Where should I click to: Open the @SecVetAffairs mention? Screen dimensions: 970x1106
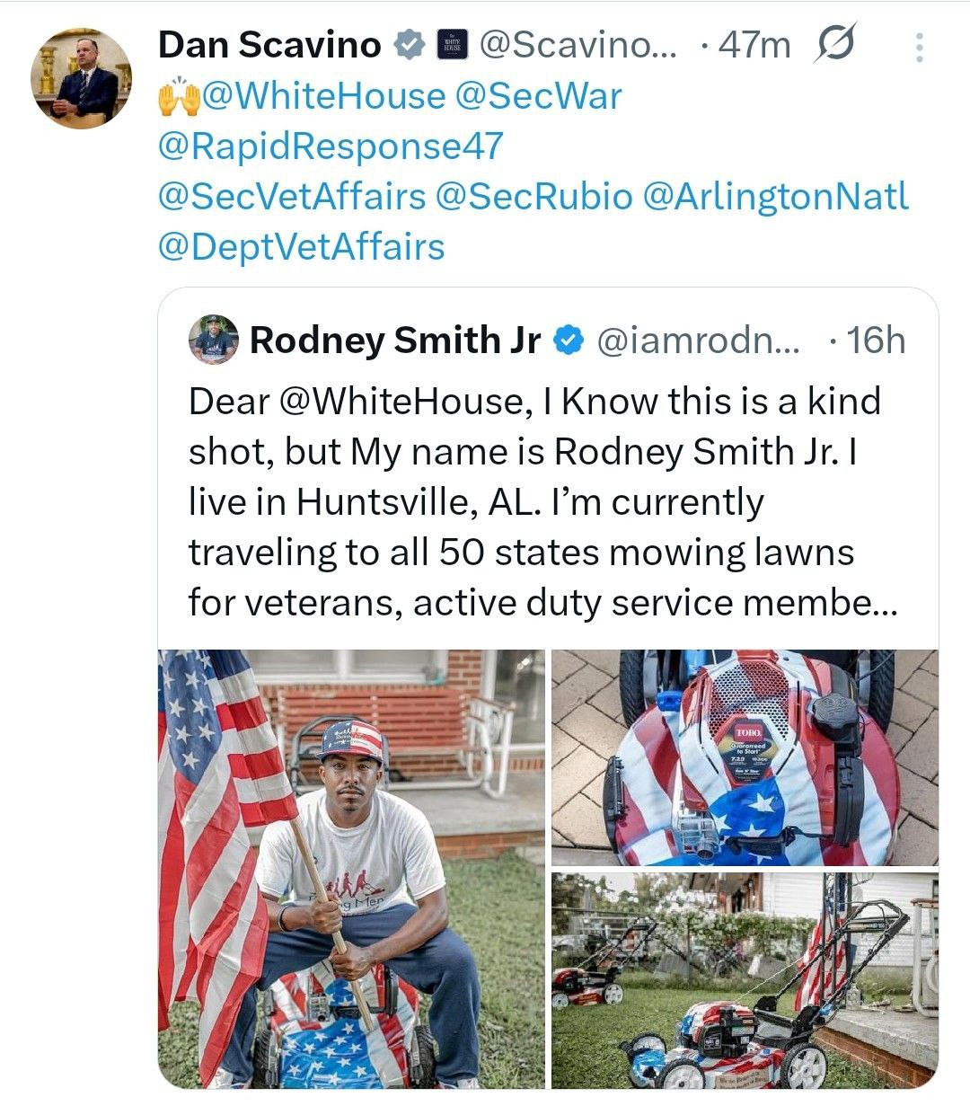pyautogui.click(x=291, y=197)
